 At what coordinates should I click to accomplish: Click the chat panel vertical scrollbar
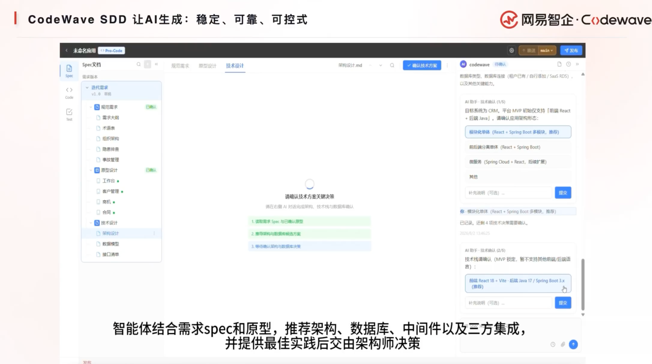click(583, 284)
